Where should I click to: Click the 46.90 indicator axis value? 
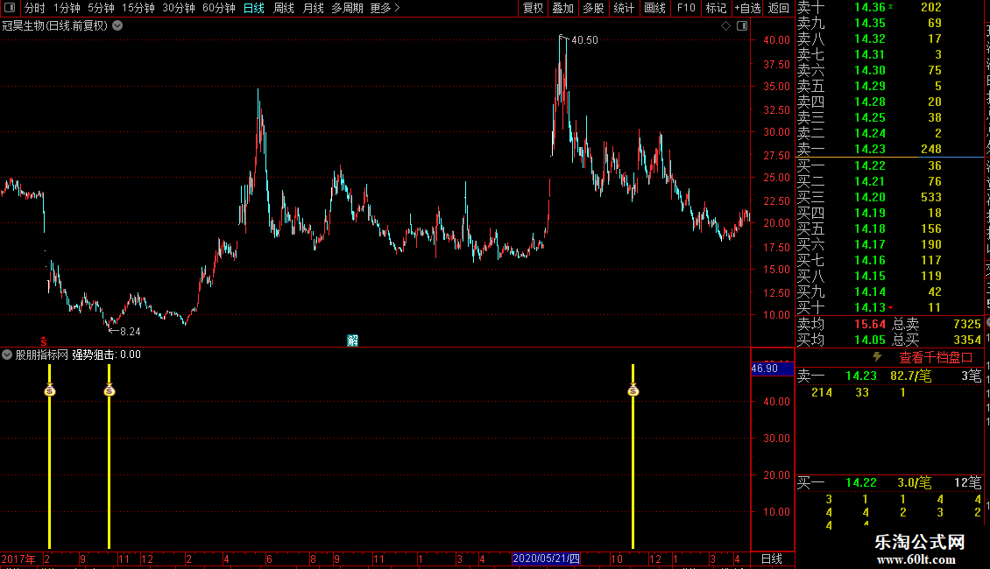765,369
